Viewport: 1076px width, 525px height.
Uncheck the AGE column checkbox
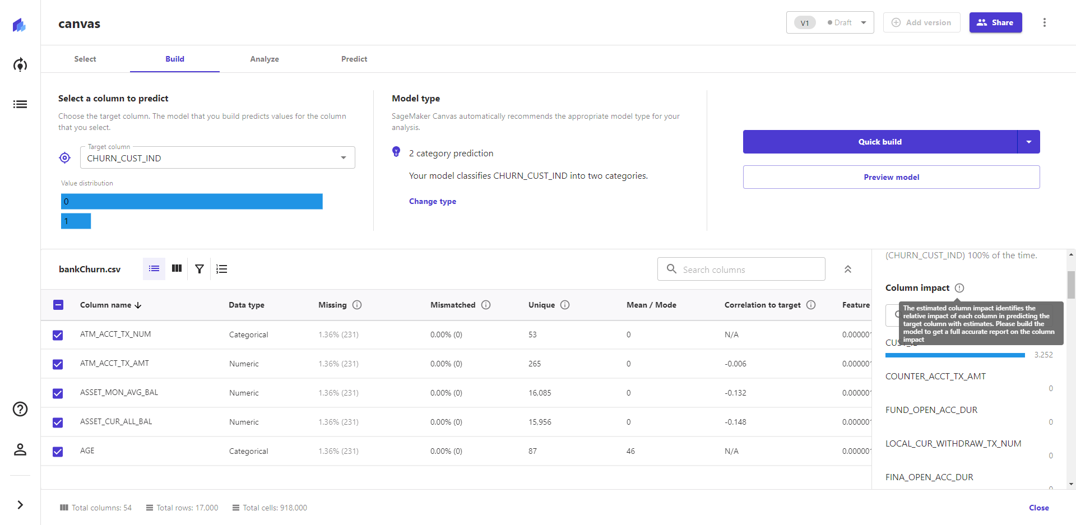(58, 452)
